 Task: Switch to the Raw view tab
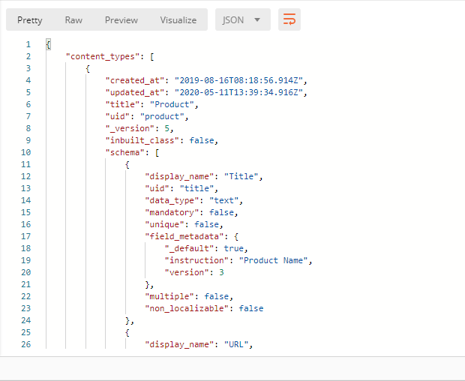pos(73,19)
